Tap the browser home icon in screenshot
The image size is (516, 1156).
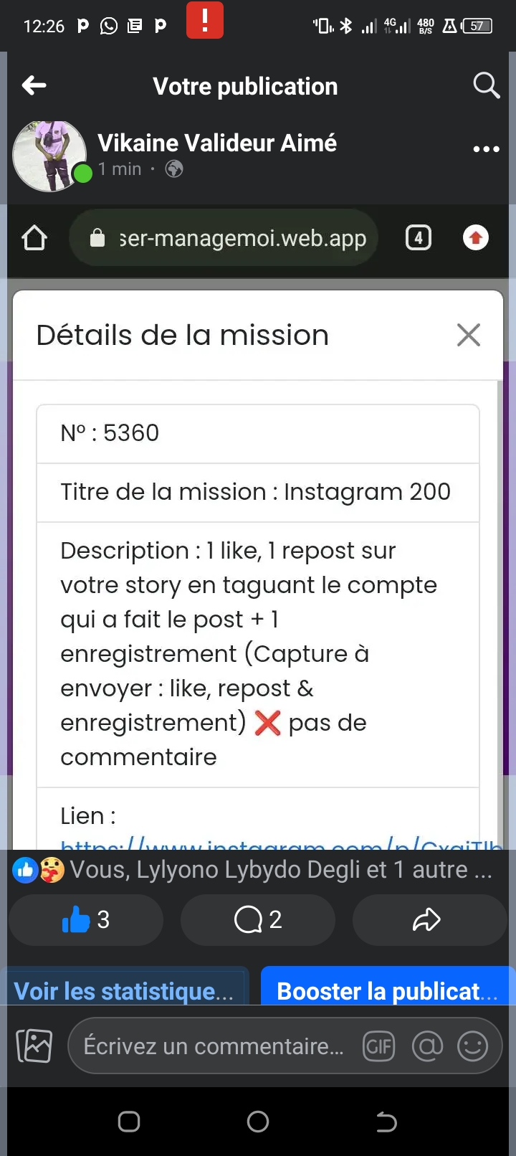point(34,238)
